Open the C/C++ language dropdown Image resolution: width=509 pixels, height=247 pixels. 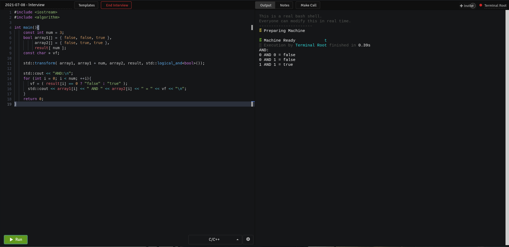[215, 239]
